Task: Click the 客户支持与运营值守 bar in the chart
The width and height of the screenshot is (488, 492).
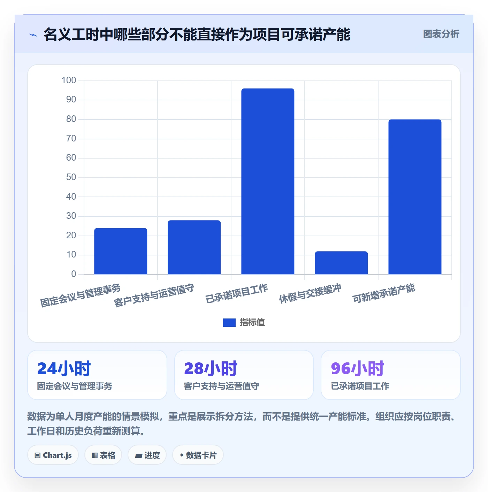Action: [194, 247]
